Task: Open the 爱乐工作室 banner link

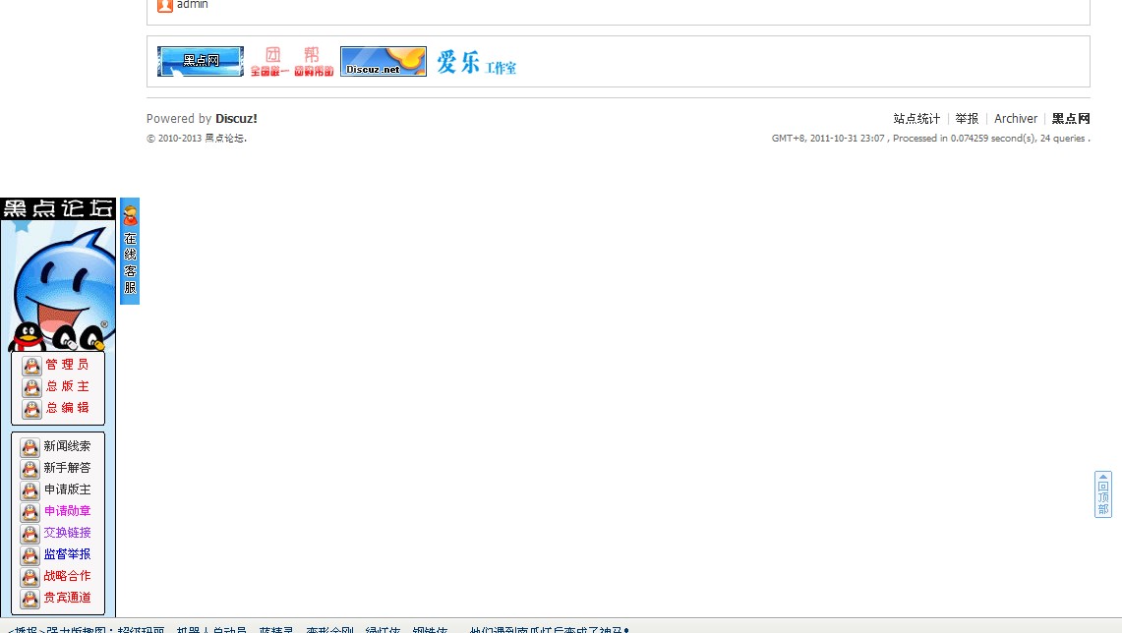Action: click(x=476, y=62)
